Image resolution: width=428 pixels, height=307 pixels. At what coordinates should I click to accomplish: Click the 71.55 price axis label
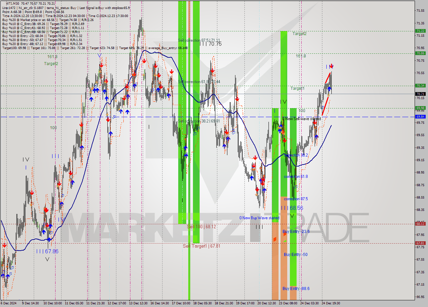click(x=420, y=11)
